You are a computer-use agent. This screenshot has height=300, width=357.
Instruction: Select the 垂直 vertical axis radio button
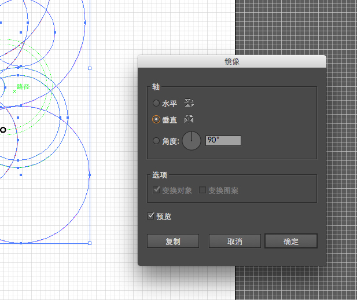156,119
